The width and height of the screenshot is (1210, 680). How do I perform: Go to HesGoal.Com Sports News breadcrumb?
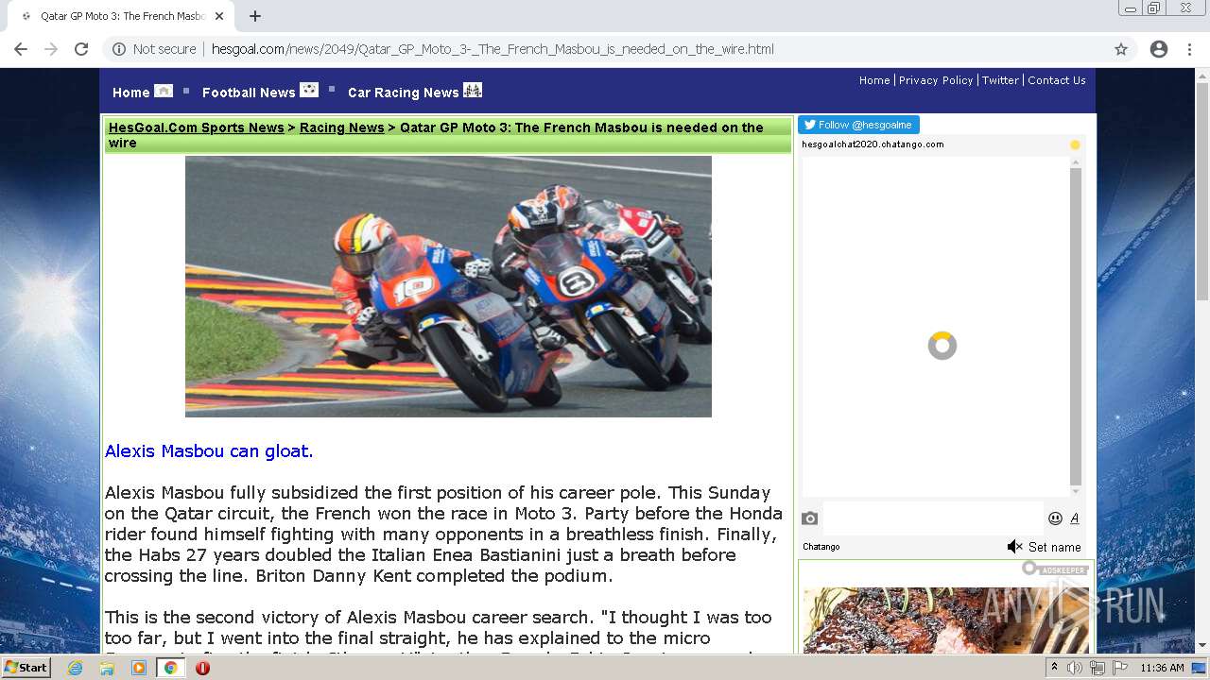click(x=196, y=127)
